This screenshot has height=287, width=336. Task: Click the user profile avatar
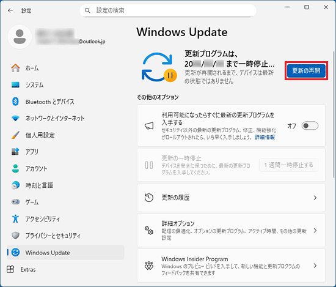pos(20,37)
